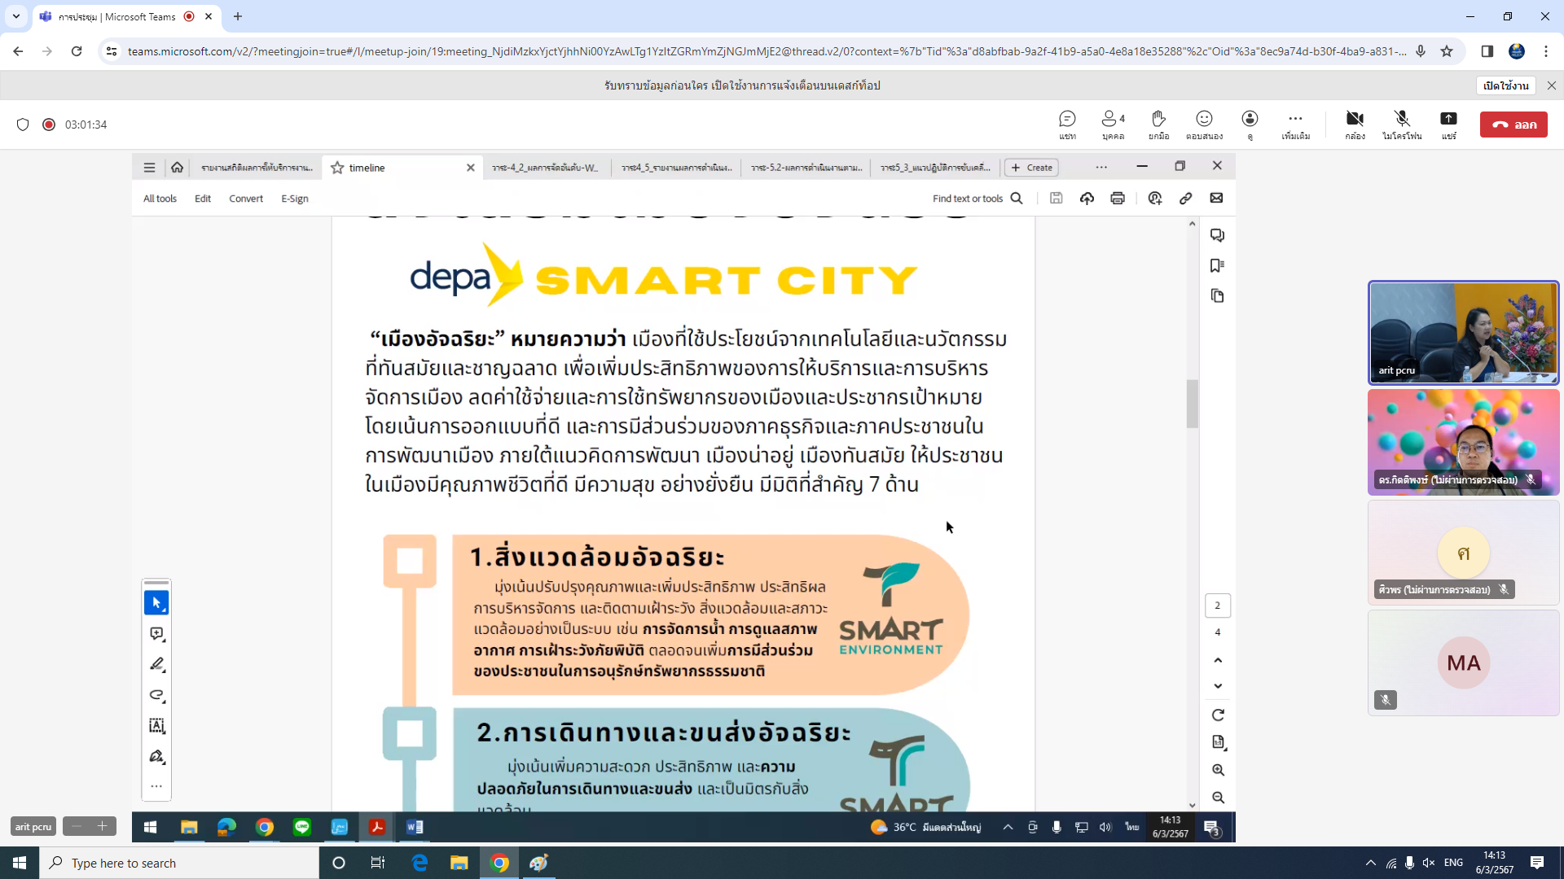This screenshot has width=1564, height=879.
Task: Click the browser address bar
Action: coord(766,51)
